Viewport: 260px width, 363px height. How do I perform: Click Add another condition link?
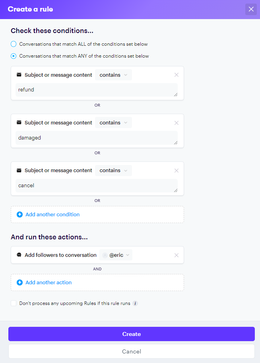tap(52, 215)
